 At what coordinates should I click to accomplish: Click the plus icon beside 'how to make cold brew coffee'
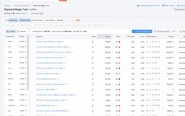(37, 58)
